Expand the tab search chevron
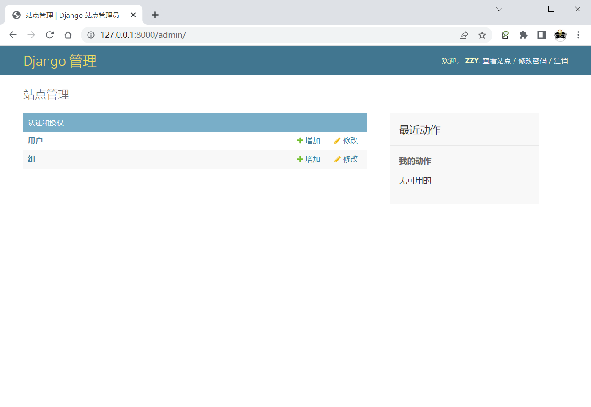The width and height of the screenshot is (591, 407). [499, 9]
